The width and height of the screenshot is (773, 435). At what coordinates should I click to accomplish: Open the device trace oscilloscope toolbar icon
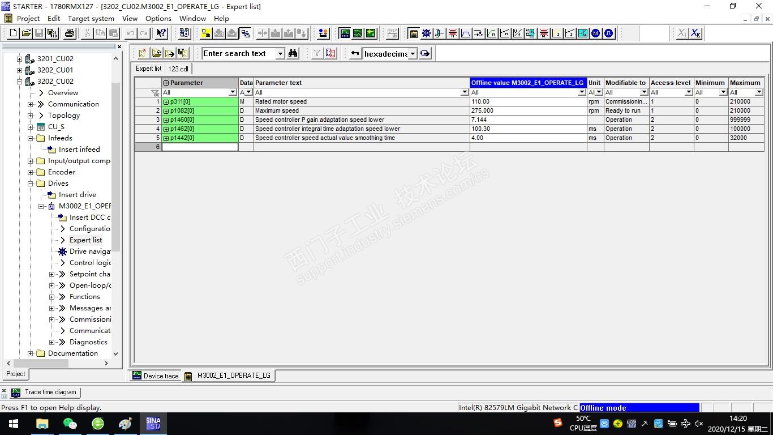pyautogui.click(x=345, y=33)
